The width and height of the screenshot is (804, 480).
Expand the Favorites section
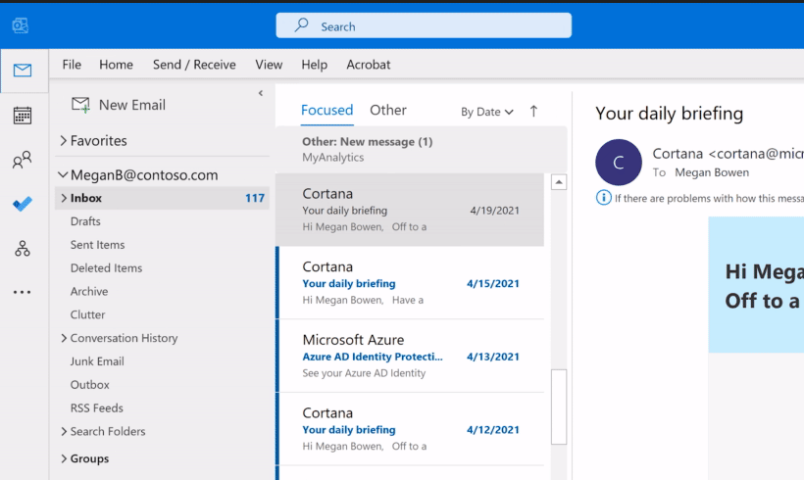pyautogui.click(x=64, y=141)
